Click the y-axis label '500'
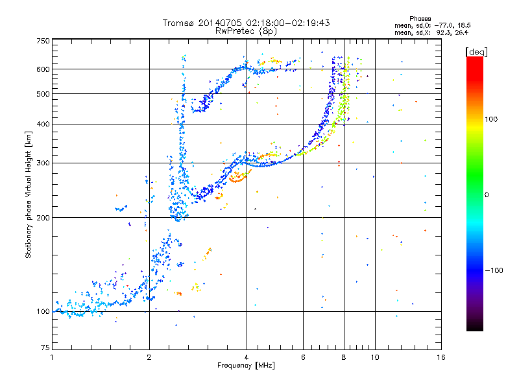Screen dimensions: 519x389 click(x=43, y=94)
